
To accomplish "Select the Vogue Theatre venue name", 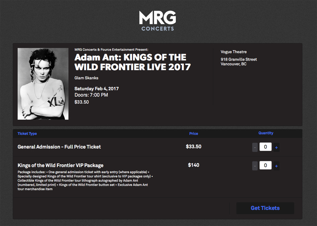I will coord(234,52).
